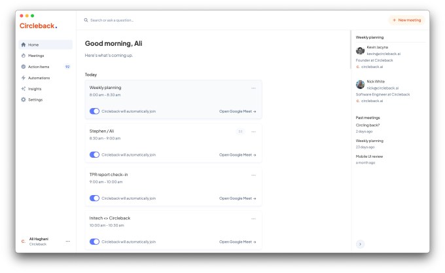Open more options for Weekly planning card
The image size is (445, 273).
point(253,88)
